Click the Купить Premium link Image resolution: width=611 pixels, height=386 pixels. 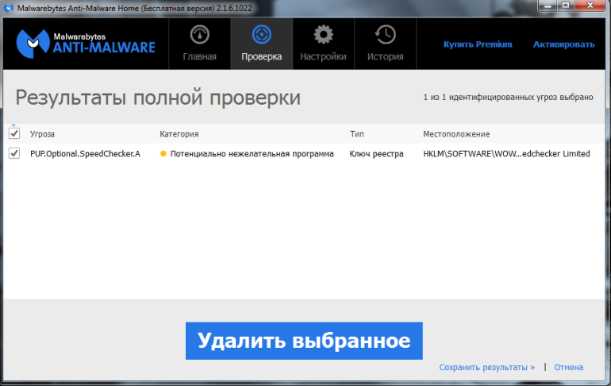(478, 44)
